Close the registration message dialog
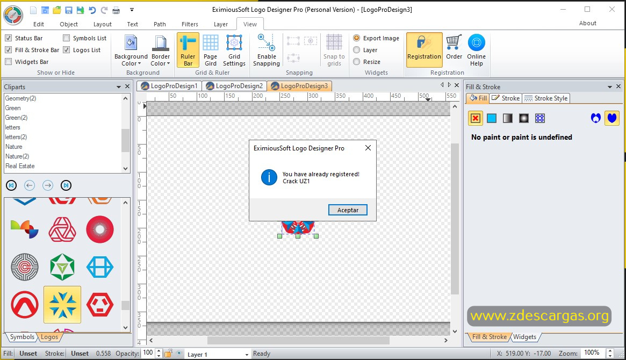 pos(368,148)
